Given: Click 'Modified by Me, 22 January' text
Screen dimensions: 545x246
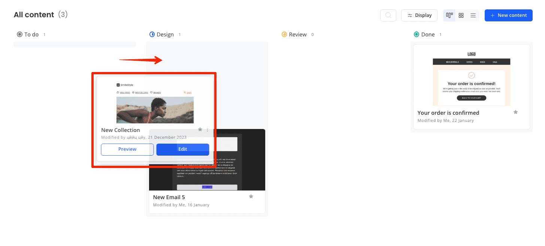Looking at the screenshot, I should point(446,120).
